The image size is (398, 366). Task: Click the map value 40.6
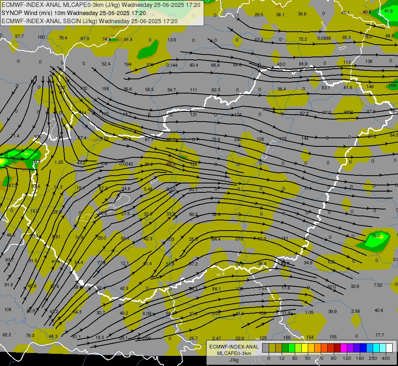(379, 310)
